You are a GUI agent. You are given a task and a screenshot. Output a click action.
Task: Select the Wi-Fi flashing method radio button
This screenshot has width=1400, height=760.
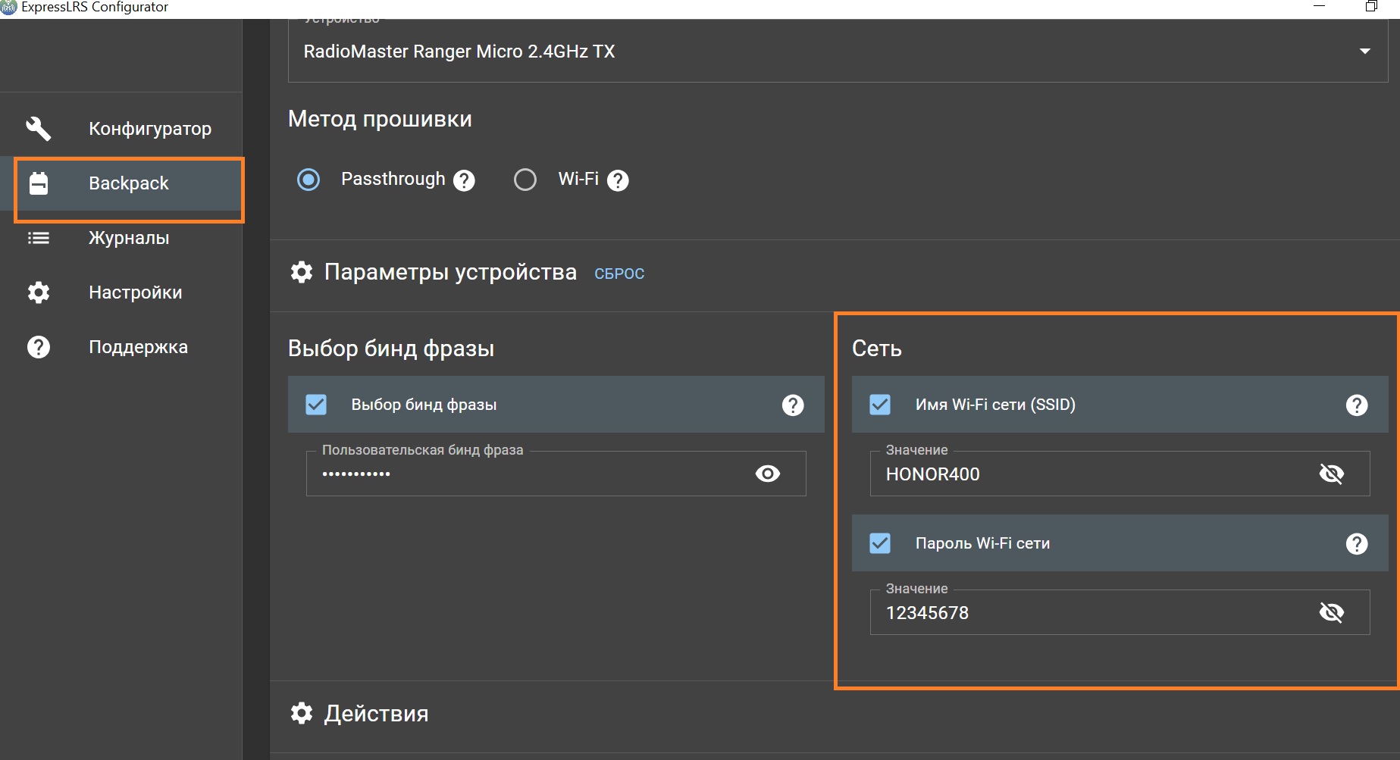click(x=525, y=180)
